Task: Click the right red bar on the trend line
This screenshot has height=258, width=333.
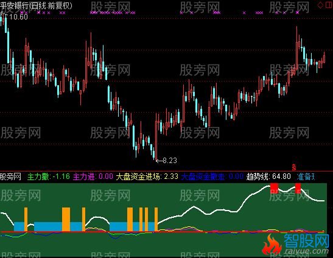Action: (x=298, y=189)
